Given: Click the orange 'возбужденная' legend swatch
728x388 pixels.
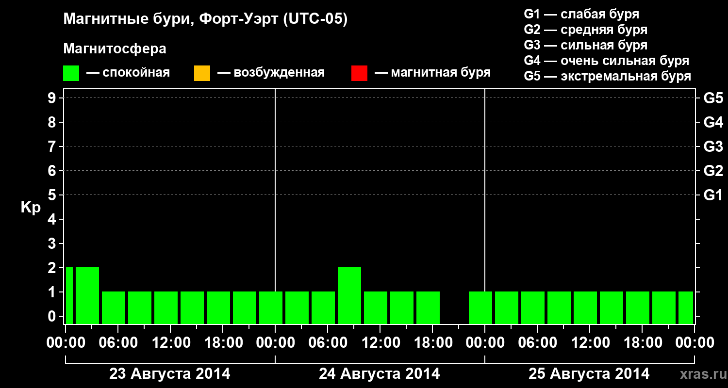Looking at the screenshot, I should pyautogui.click(x=202, y=73).
